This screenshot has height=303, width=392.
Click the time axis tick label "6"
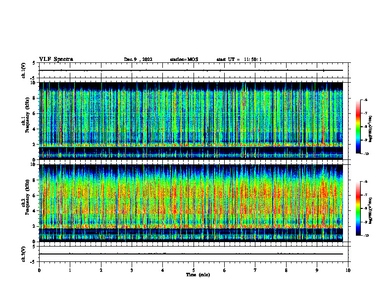(x=225, y=270)
